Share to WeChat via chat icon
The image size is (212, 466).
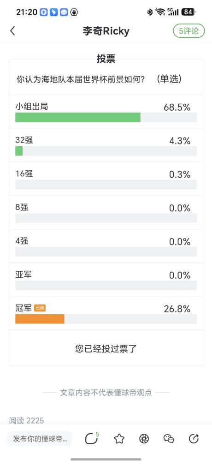(169, 439)
